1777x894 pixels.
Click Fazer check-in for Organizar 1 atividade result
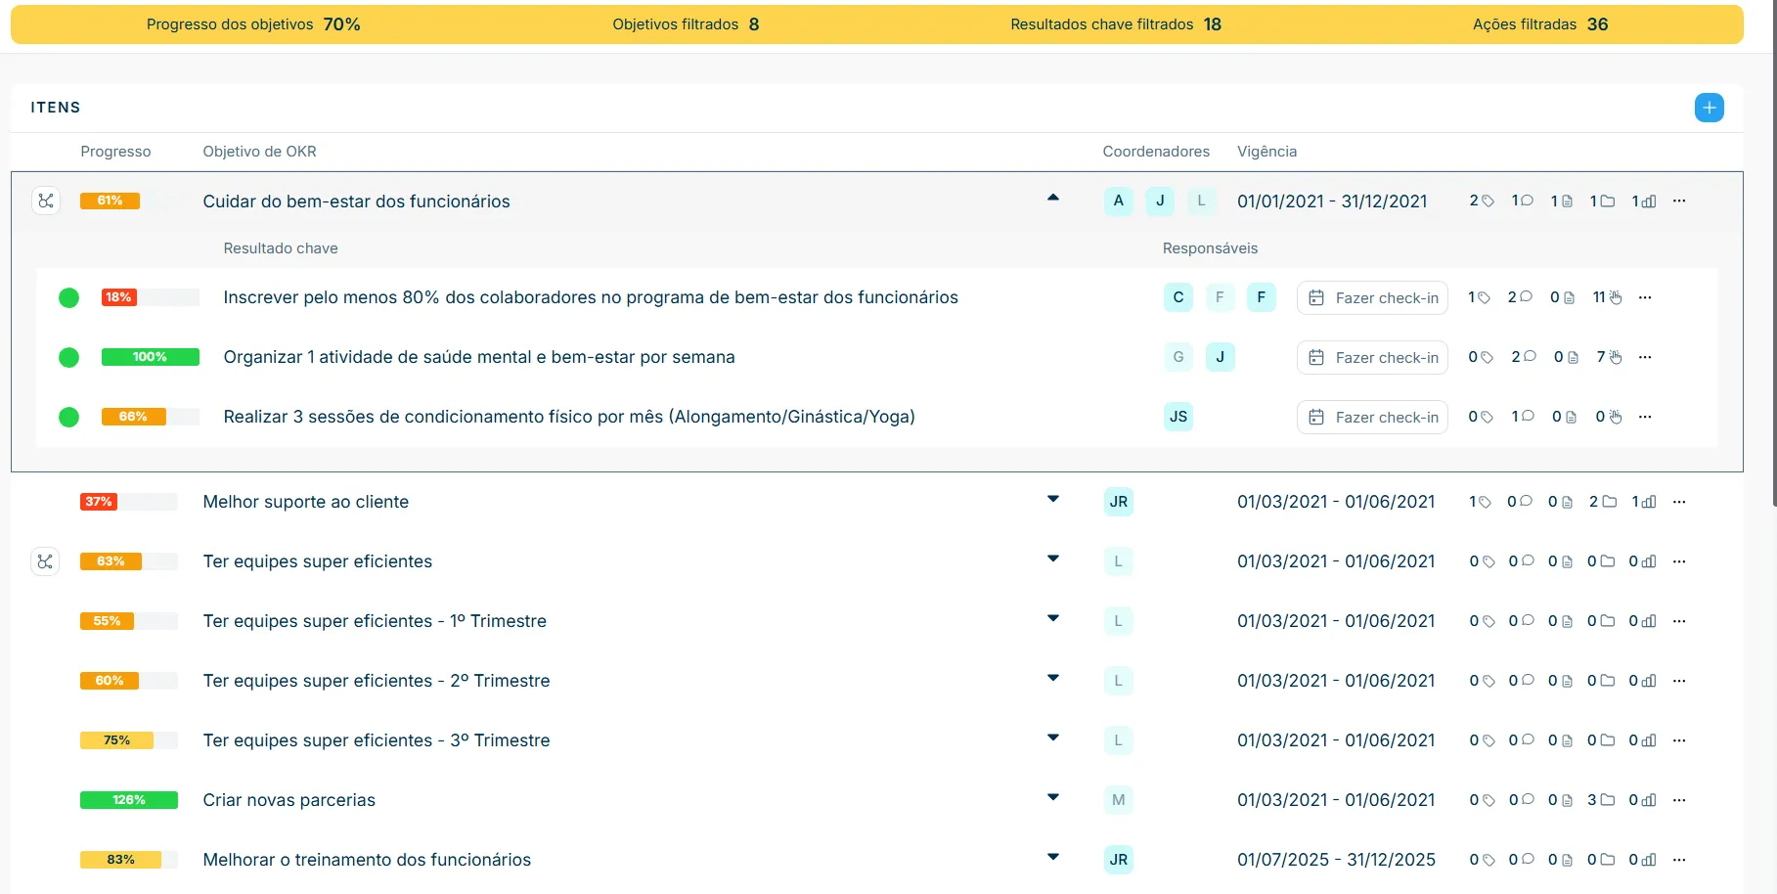pyautogui.click(x=1372, y=357)
